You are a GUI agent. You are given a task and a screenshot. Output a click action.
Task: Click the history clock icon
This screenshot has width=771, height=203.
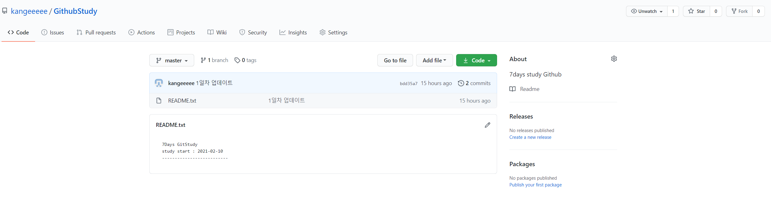(x=461, y=83)
